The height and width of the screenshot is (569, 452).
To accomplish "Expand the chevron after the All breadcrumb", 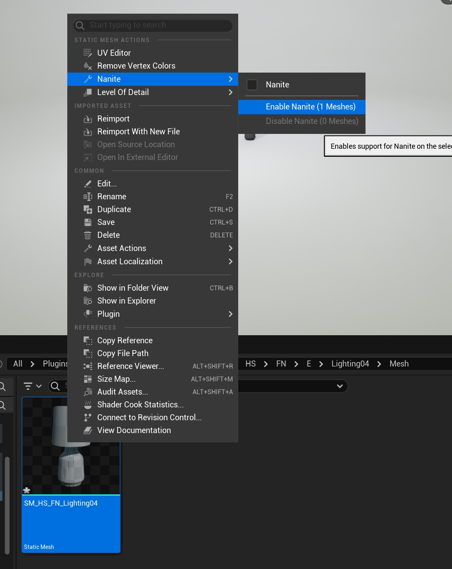I will [x=32, y=364].
